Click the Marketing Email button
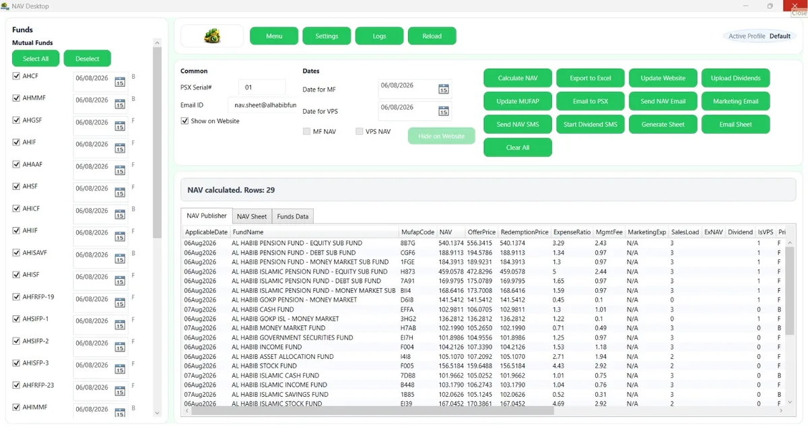Viewport: 808px width, 427px height. [736, 101]
